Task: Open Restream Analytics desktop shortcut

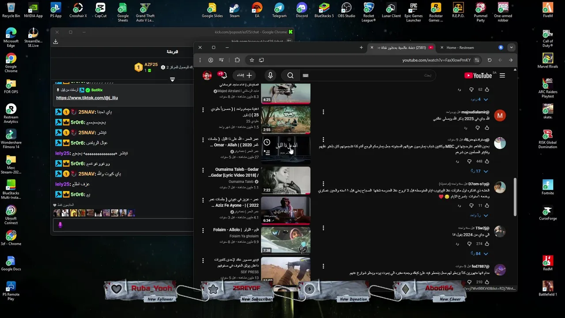Action: pos(11,114)
